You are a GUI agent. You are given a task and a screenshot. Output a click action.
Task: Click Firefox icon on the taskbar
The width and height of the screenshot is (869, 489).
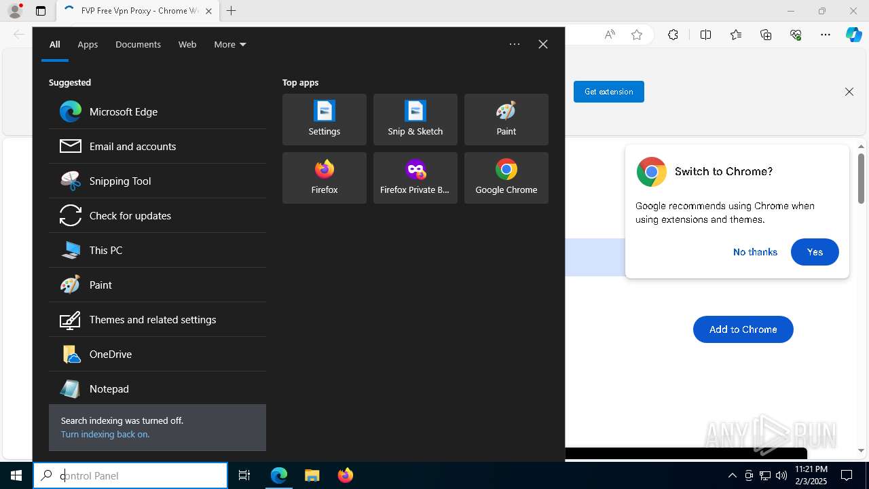tap(346, 475)
